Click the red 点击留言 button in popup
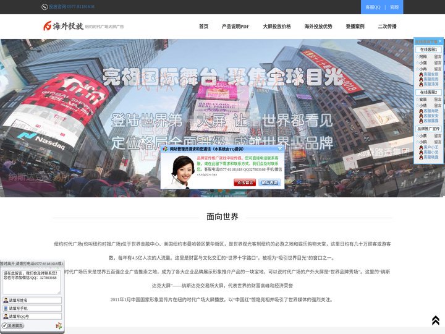 pos(245,182)
